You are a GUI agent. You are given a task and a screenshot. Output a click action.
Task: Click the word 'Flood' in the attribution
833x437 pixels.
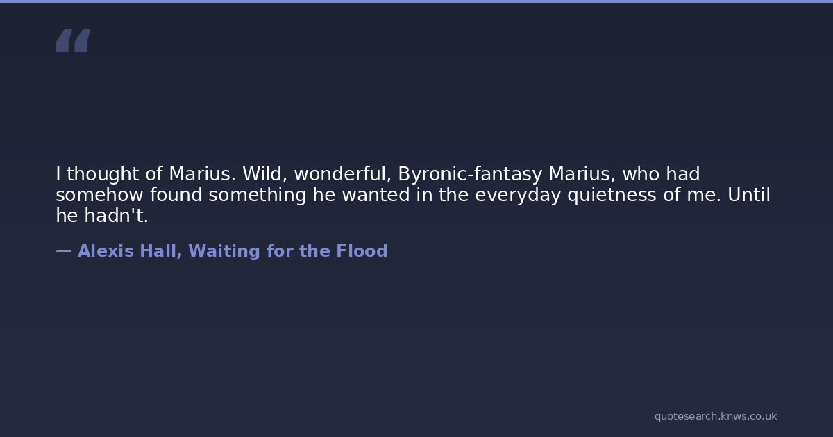tap(362, 251)
